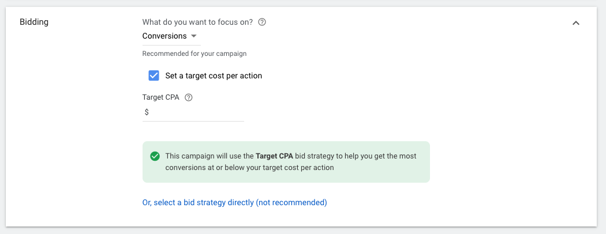Screen dimensions: 606x234
Task: Click the "Recommended for your campaign" hint text
Action: [194, 54]
